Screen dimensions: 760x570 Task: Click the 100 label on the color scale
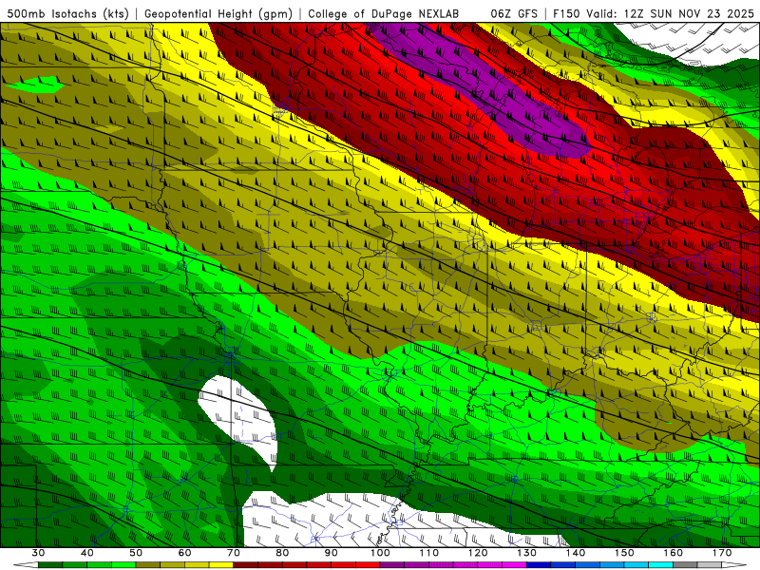380,553
